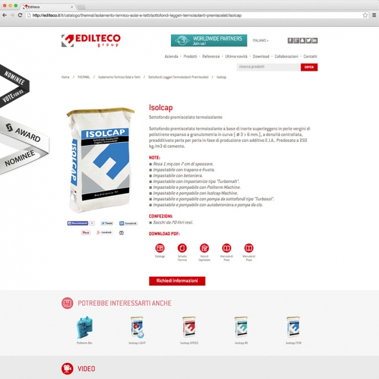Viewport: 379px width, 379px height.
Task: Click the red cerca search button
Action: [x=309, y=67]
